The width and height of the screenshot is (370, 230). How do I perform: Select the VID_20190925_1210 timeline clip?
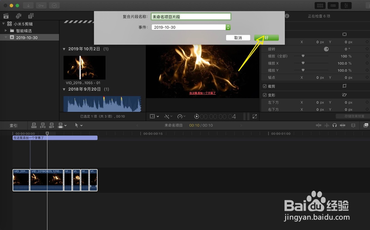pos(47,180)
